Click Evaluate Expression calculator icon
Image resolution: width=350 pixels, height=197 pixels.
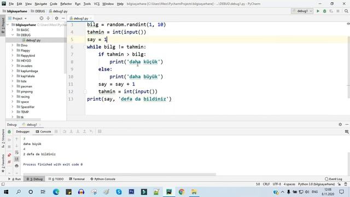point(100,131)
